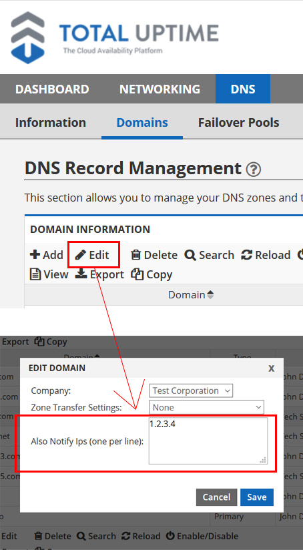Click the Also Notify Ips text area

point(208,441)
